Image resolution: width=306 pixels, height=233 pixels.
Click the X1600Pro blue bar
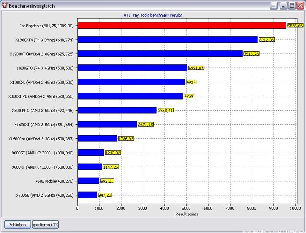pyautogui.click(x=98, y=138)
